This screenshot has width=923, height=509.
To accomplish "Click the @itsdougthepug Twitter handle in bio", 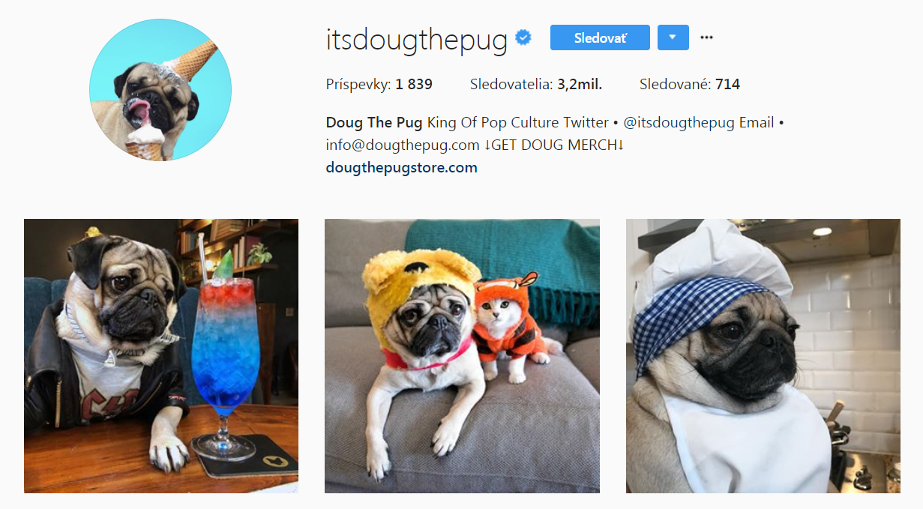I will (x=679, y=122).
